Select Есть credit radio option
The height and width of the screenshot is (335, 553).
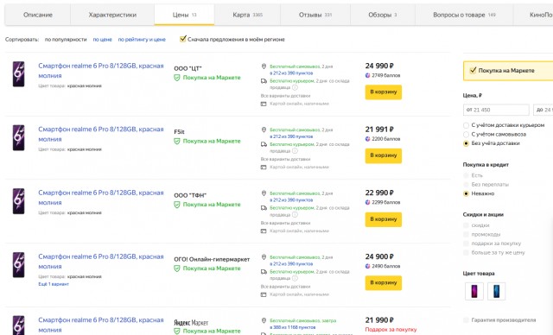pos(466,175)
